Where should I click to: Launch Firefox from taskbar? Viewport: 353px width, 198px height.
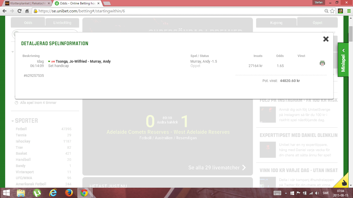69,193
